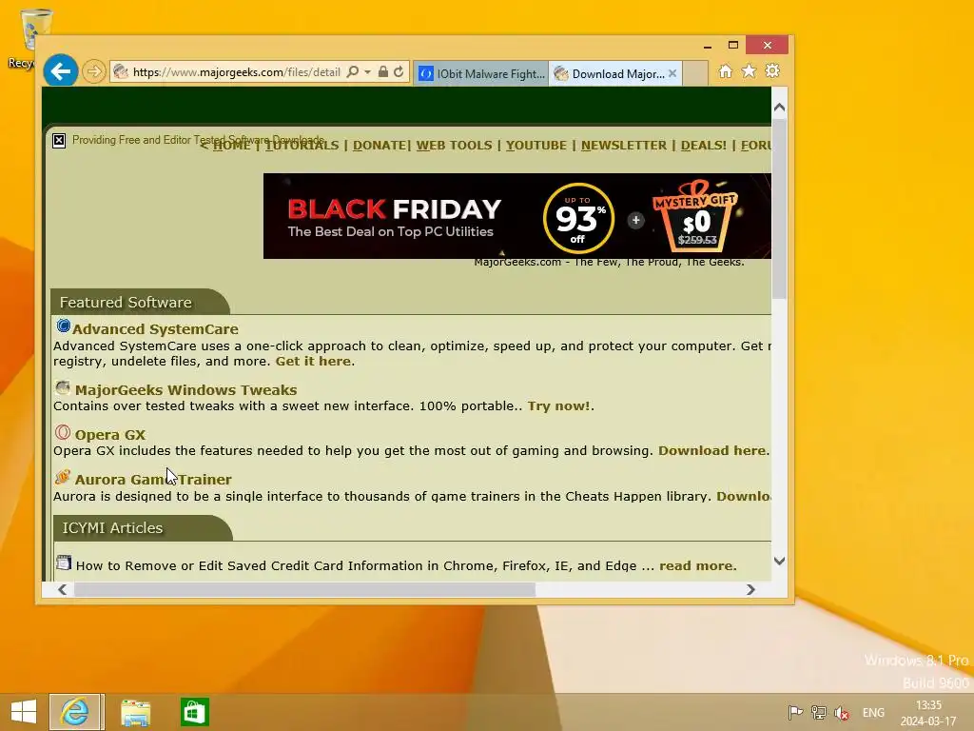The height and width of the screenshot is (731, 974).
Task: Open the Windows Store taskbar icon
Action: pos(194,712)
